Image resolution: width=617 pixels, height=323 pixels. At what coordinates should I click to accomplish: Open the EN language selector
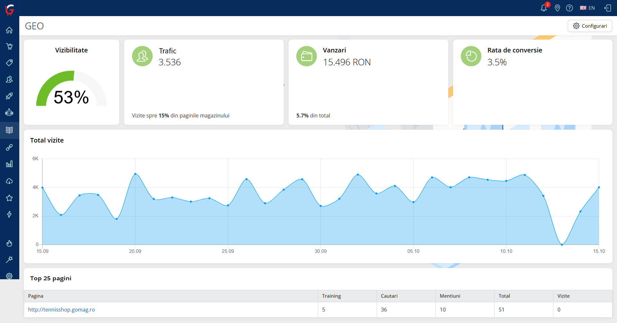pos(588,8)
